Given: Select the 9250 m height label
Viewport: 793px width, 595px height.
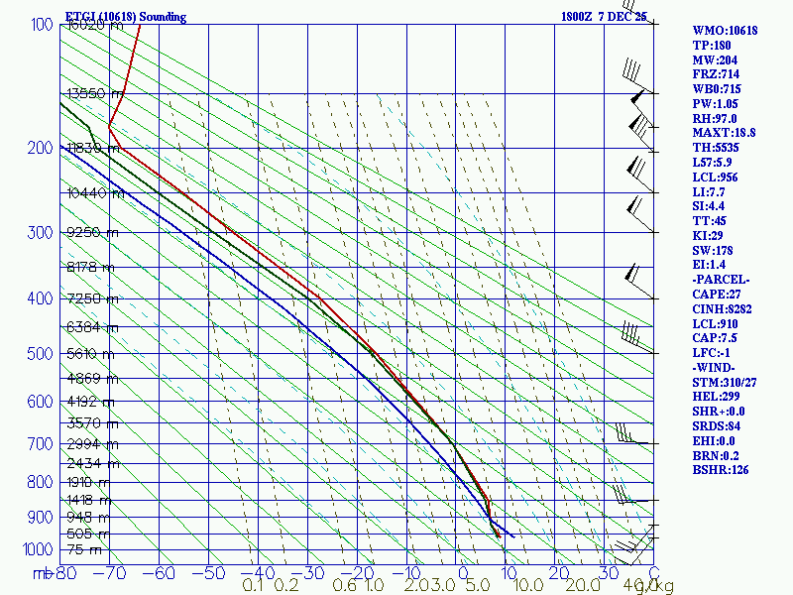Looking at the screenshot, I should (x=92, y=232).
